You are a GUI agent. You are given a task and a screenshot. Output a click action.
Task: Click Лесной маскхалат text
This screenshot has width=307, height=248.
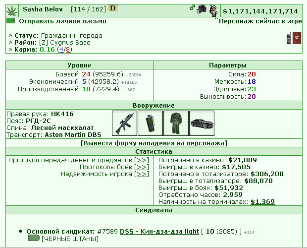(62, 128)
